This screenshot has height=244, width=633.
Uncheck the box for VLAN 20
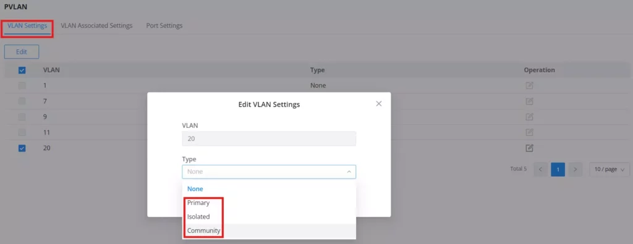click(x=22, y=148)
